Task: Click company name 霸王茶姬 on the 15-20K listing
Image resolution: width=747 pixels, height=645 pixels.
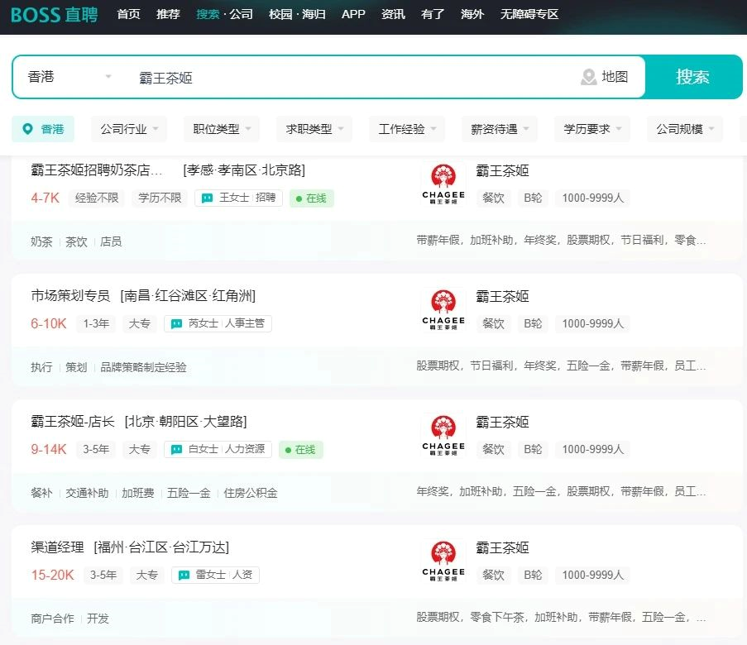Action: tap(503, 548)
